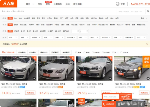Click the phone icon beside 400-673 number
Screen dimensions: 150x107
132,4
